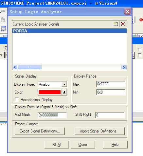Viewport: 143px width, 156px height.
Task: Enable Hexadecimal Display checkbox
Action: pos(17,99)
